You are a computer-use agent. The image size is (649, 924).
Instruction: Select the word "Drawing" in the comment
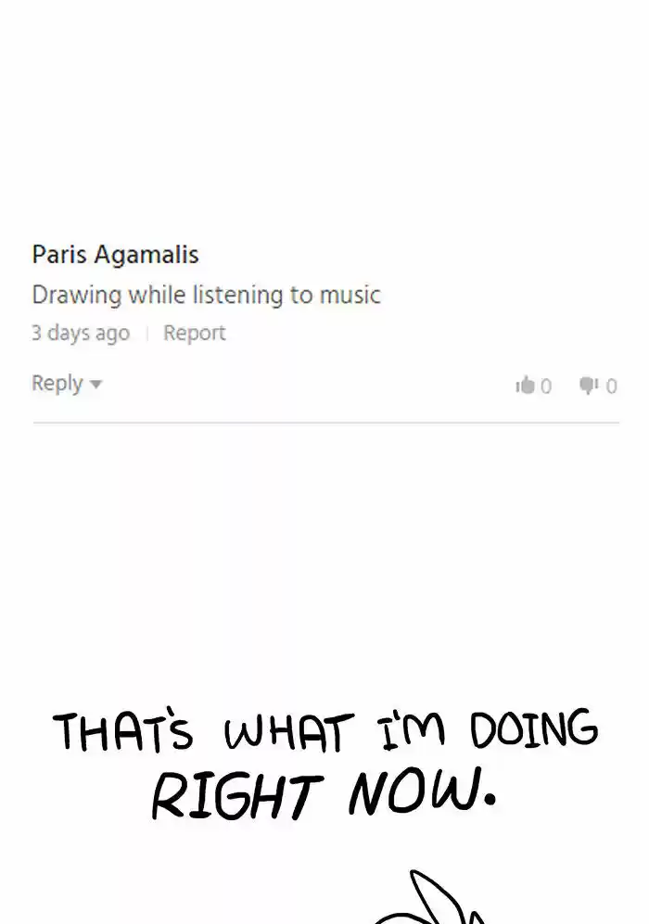click(x=77, y=296)
